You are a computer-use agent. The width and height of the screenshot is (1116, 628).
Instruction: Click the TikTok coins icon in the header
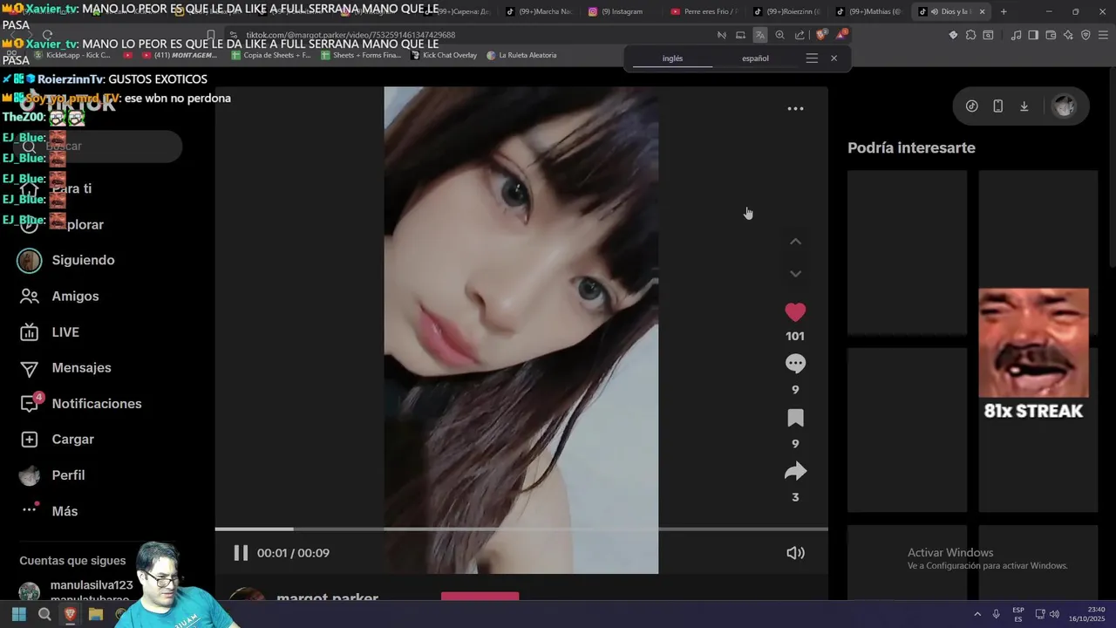[971, 106]
